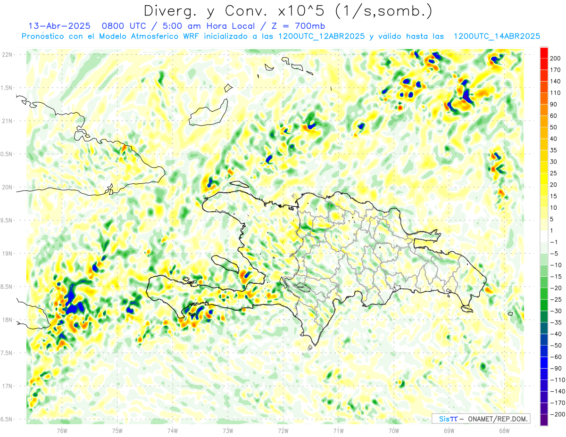Click the '-50' colorbar value

[555, 345]
